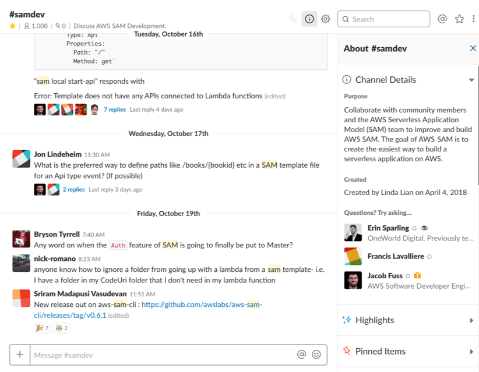Screen dimensions: 479x372
Task: Toggle the party popper reaction with 7
Action: point(42,328)
